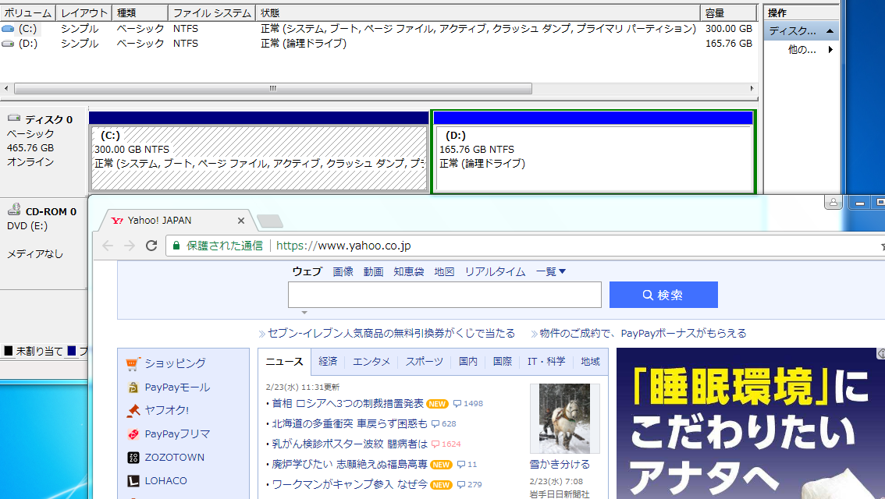This screenshot has width=885, height=499.
Task: Select 画像 search category
Action: [343, 272]
